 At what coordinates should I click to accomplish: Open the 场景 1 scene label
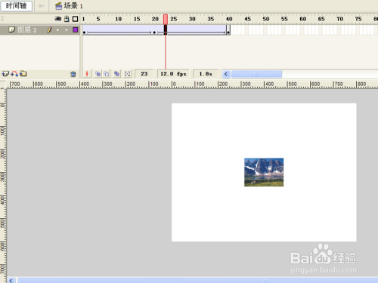[70, 6]
